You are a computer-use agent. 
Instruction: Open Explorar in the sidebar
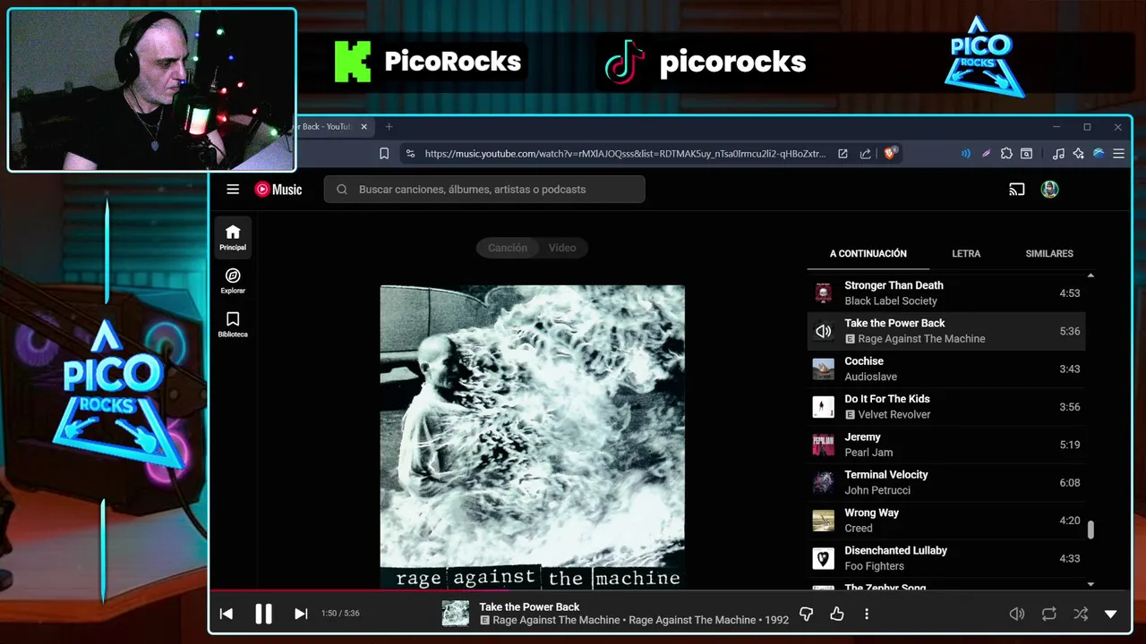coord(233,281)
